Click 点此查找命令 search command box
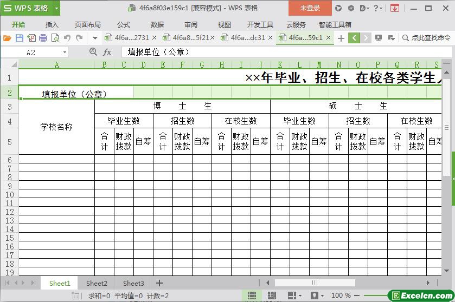The height and width of the screenshot is (302, 455). pos(427,38)
